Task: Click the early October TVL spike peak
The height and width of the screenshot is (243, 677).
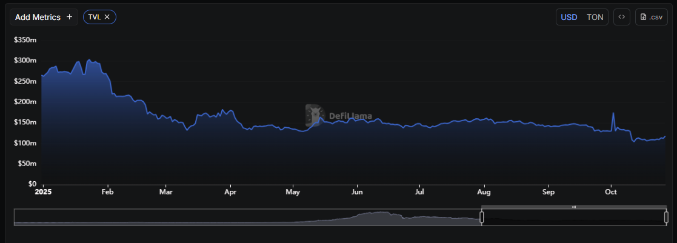Action: 613,113
